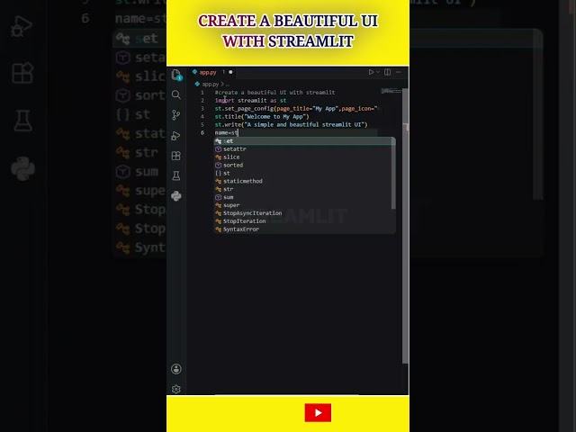Choose the 'super' autocomplete suggestion
Viewport: 576px width, 432px height.
click(305, 205)
